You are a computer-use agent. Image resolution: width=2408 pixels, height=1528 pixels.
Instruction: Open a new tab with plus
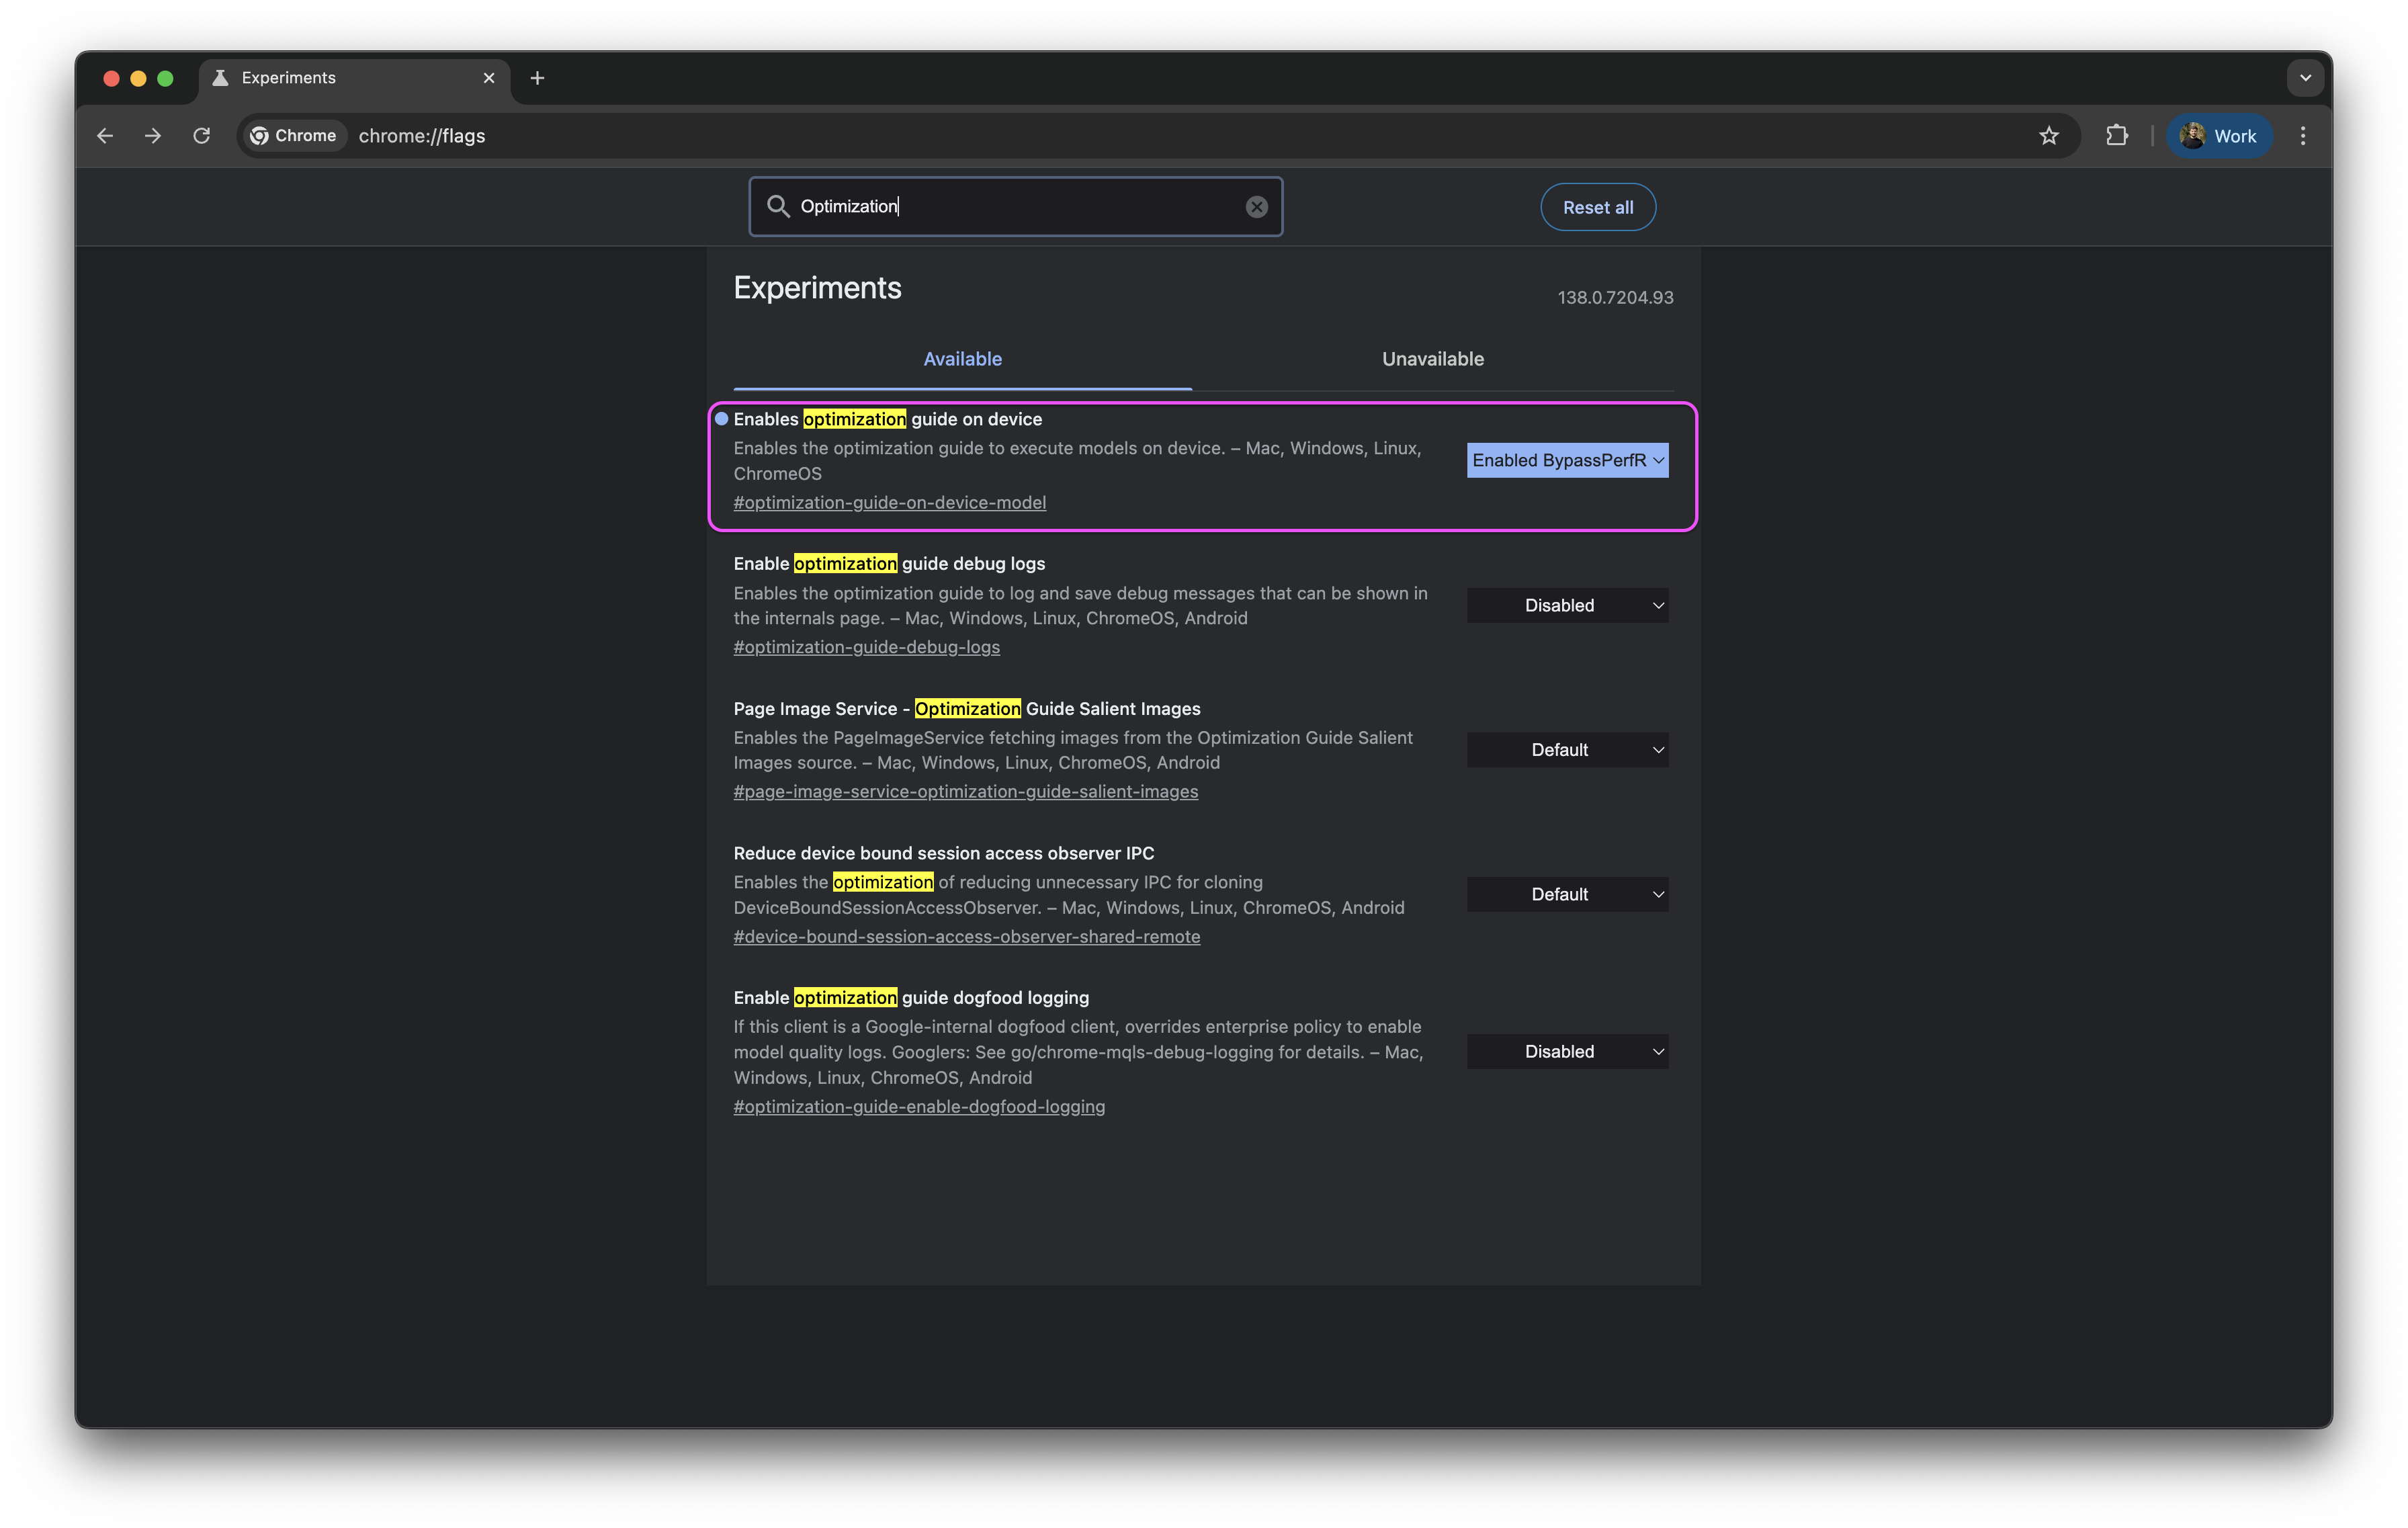[537, 78]
